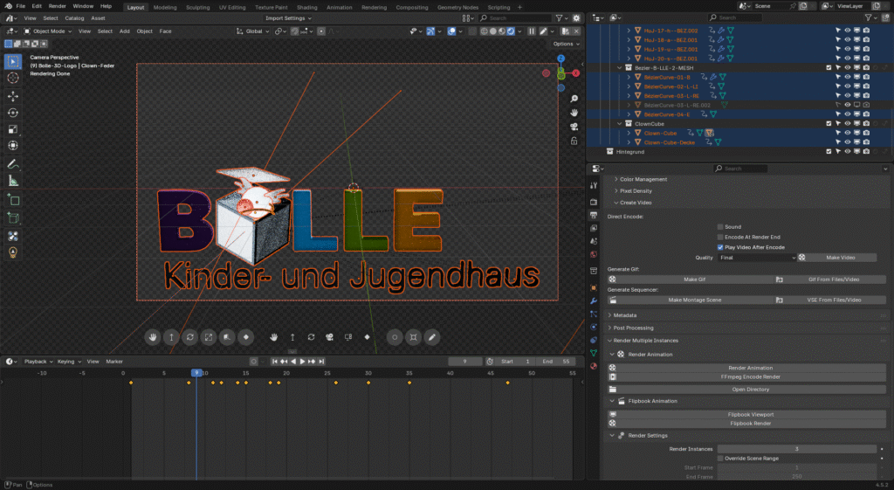Switch to the Shading workspace tab
The width and height of the screenshot is (894, 490).
[306, 7]
